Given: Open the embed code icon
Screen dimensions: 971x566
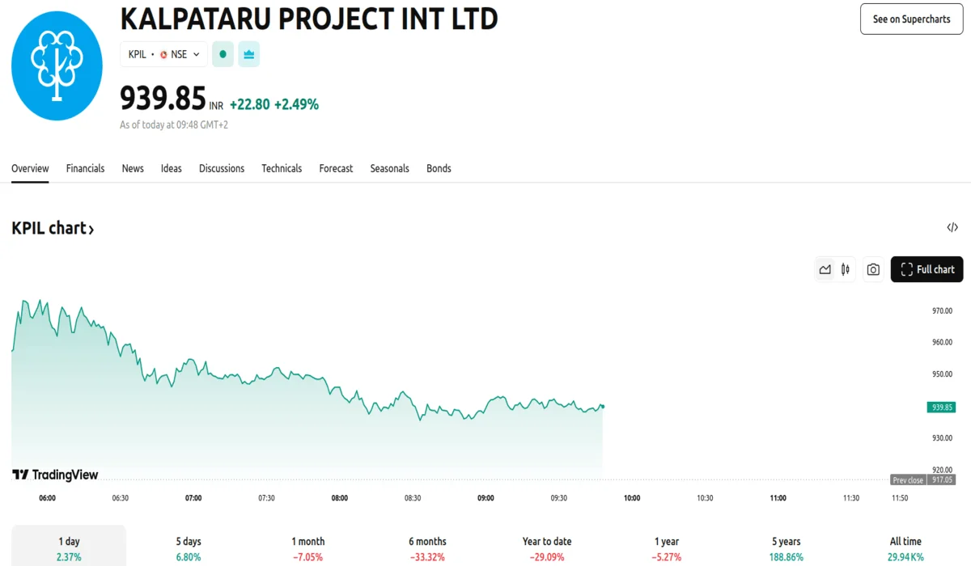Looking at the screenshot, I should click(952, 227).
